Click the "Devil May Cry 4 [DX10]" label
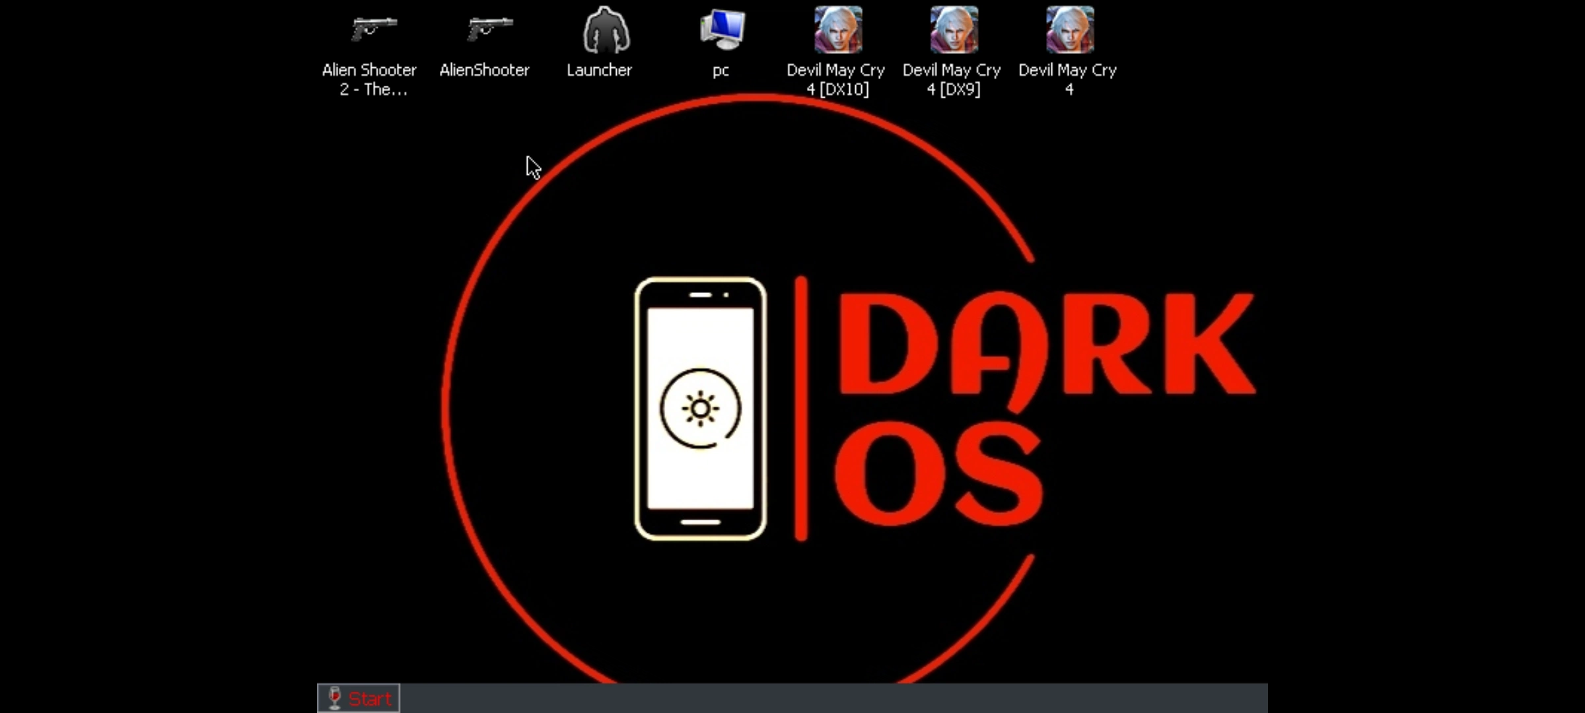The image size is (1585, 713). [x=836, y=80]
